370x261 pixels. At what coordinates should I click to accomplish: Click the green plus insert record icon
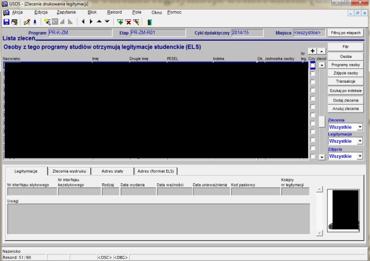(120, 22)
